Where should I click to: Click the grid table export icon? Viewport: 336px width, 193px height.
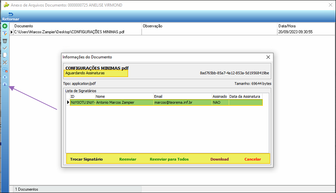[x=5, y=70]
